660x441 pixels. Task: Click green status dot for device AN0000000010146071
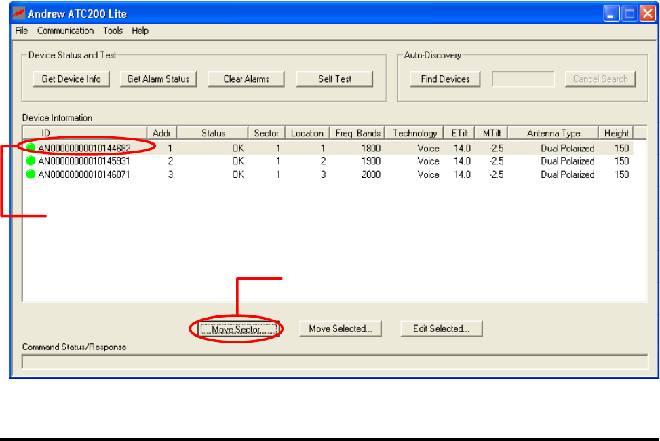tap(31, 174)
